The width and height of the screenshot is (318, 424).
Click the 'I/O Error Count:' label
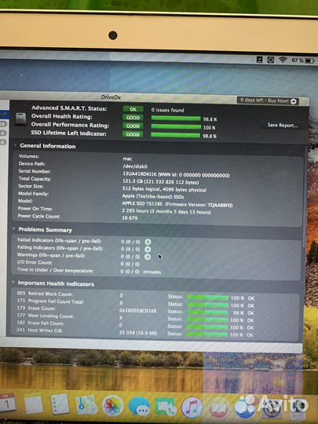[35, 262]
